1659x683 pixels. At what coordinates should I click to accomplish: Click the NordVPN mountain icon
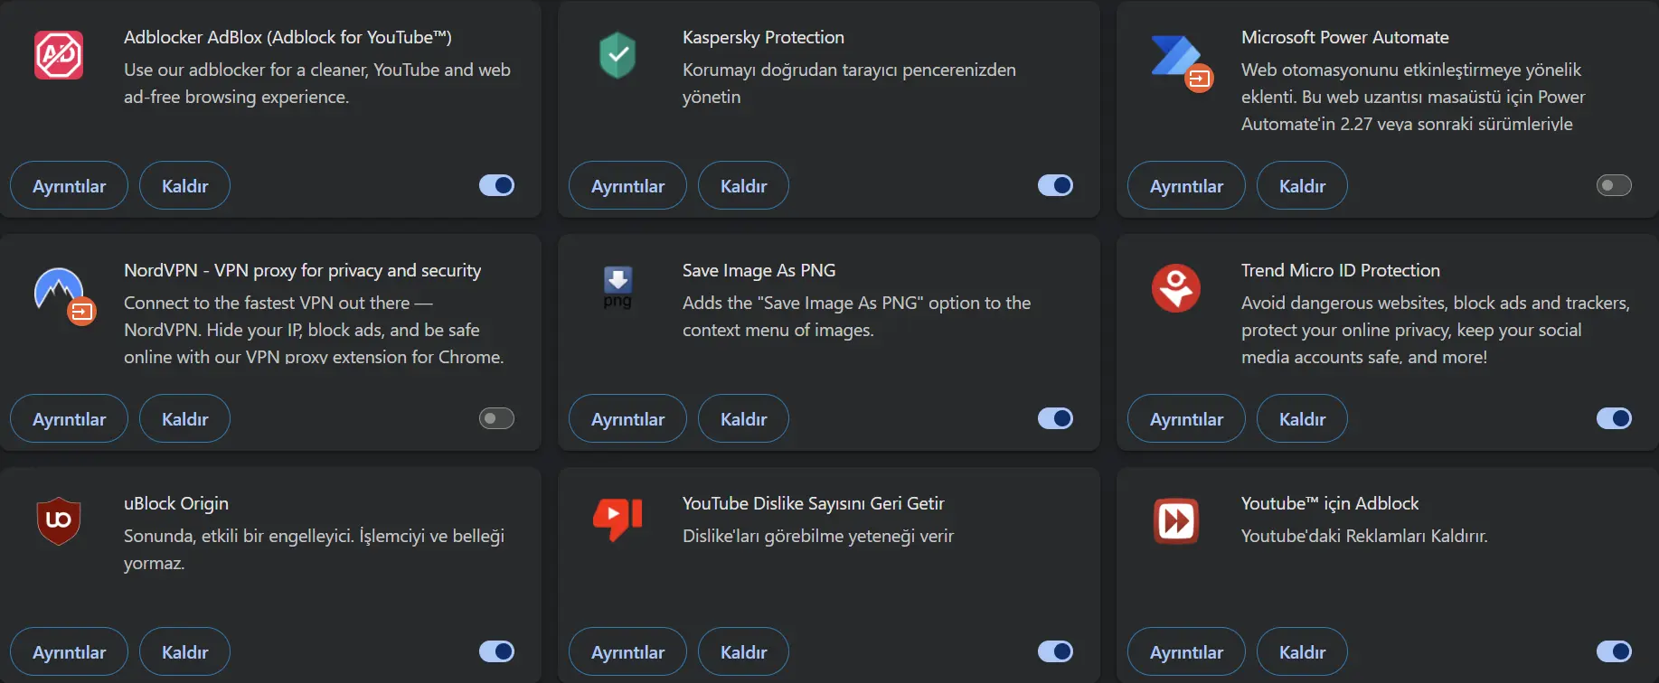click(x=64, y=295)
